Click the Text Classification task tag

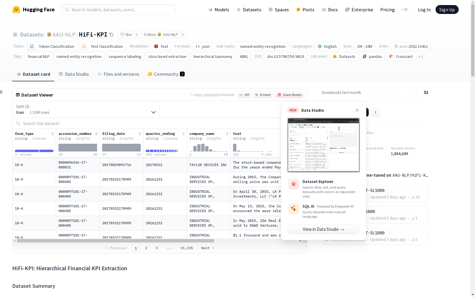tap(102, 46)
